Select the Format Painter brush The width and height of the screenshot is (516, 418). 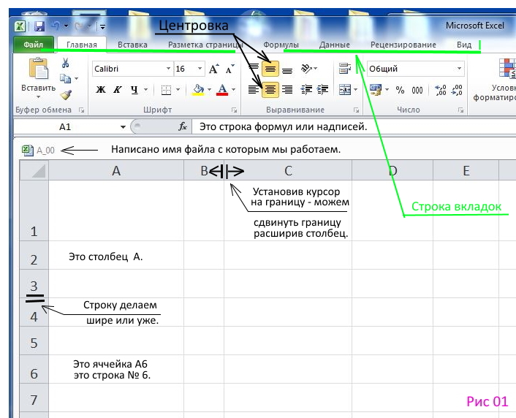pos(66,94)
